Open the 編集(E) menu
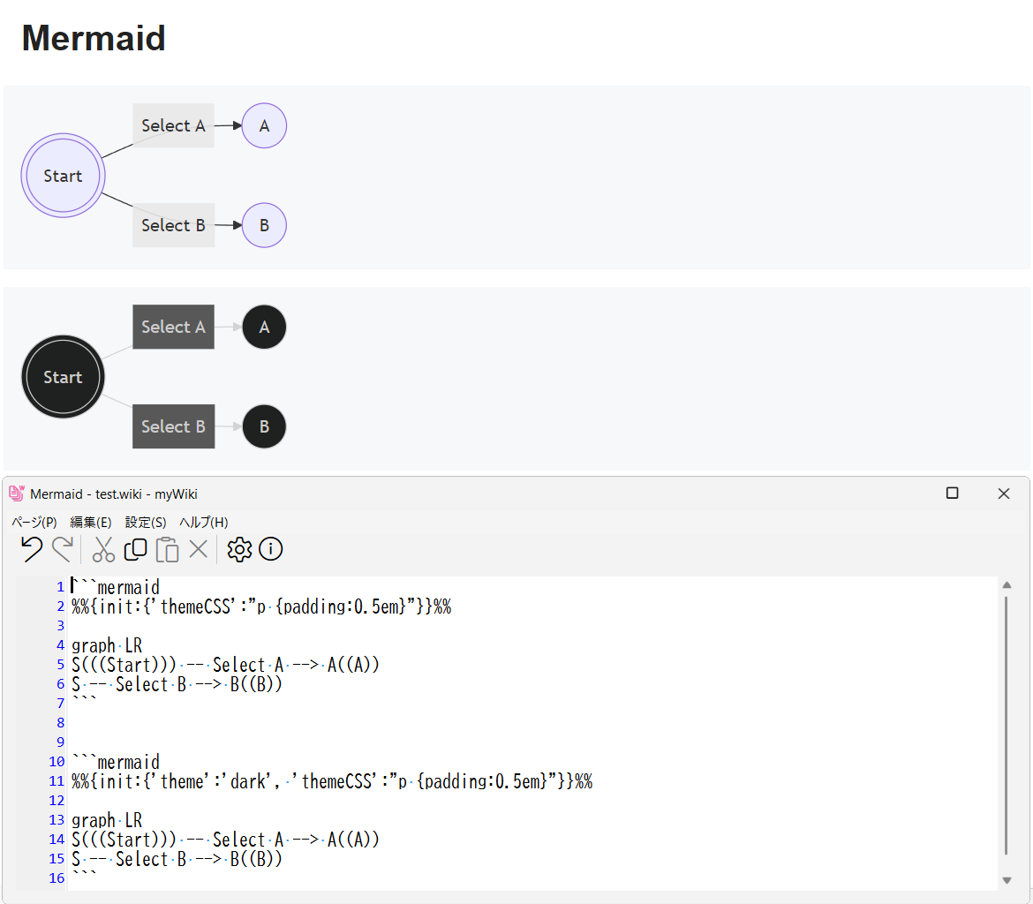The width and height of the screenshot is (1033, 904). click(91, 522)
